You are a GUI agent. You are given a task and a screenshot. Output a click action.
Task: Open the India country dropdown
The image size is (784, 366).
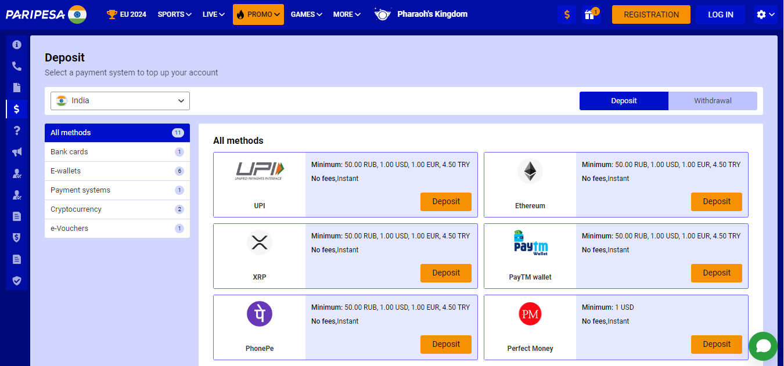(120, 101)
